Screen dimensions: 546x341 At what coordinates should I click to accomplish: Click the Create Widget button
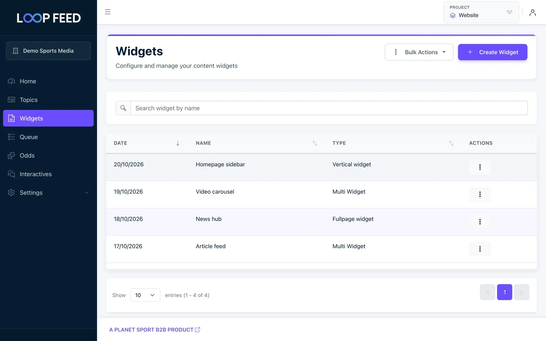[x=493, y=52]
